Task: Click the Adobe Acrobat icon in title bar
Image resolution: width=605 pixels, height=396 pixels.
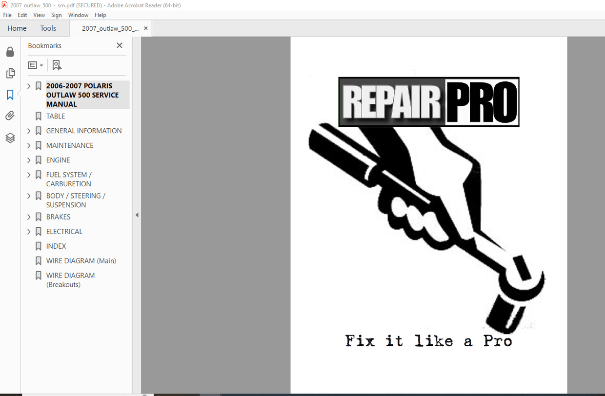Action: tap(4, 4)
